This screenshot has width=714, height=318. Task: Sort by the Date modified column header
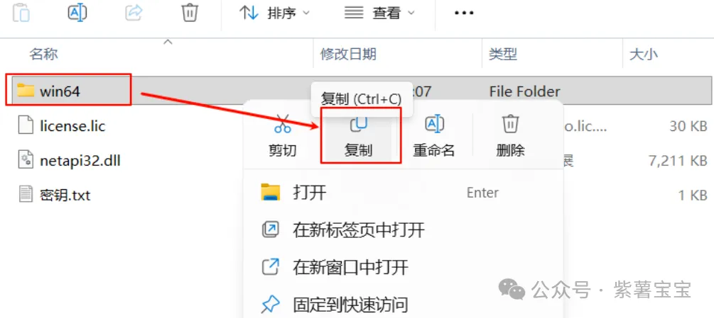click(x=349, y=55)
